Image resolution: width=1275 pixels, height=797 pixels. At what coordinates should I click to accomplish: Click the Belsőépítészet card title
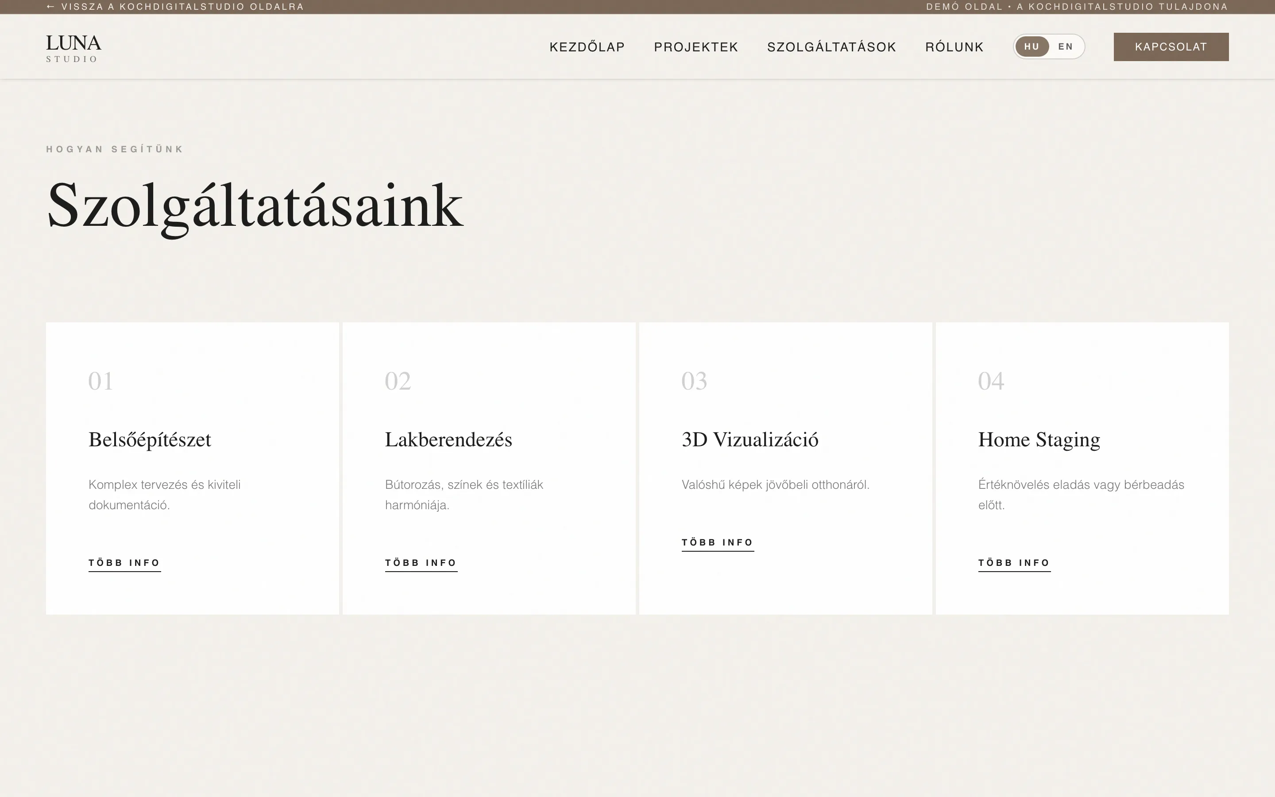tap(150, 440)
